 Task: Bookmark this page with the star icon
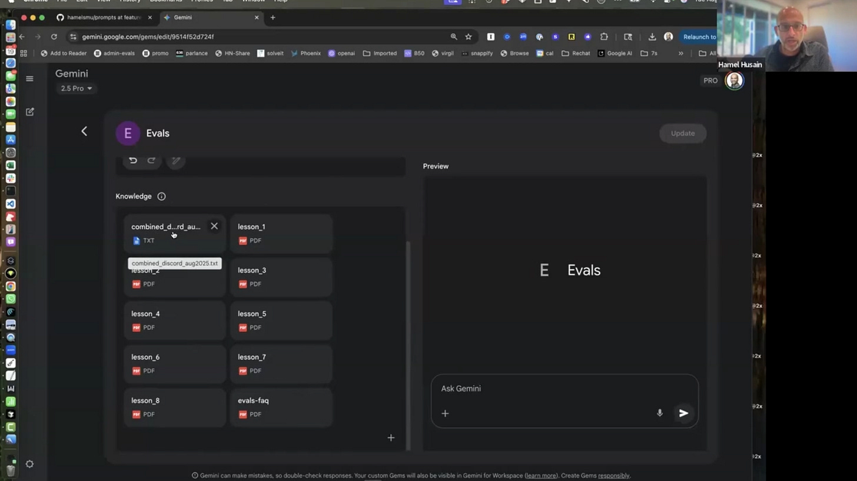point(469,37)
